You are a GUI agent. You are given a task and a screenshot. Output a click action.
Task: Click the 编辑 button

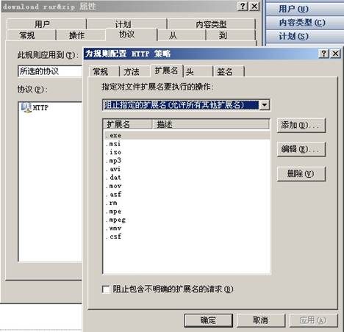point(301,149)
